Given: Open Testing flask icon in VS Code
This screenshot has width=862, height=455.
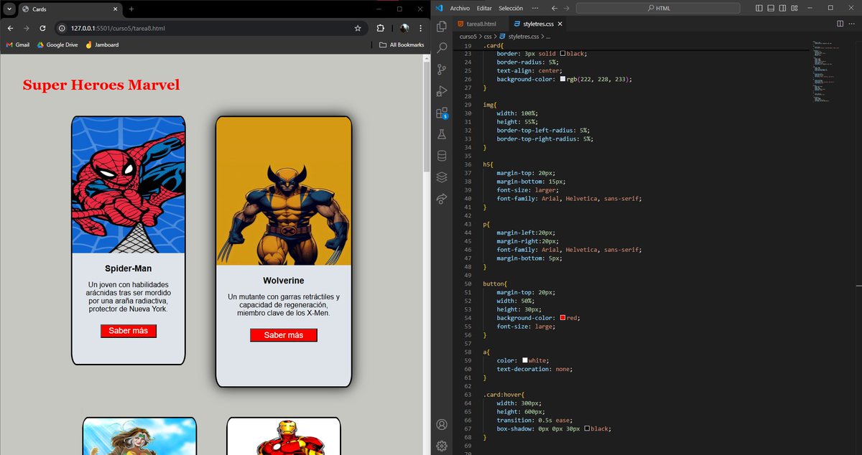Looking at the screenshot, I should (x=442, y=134).
